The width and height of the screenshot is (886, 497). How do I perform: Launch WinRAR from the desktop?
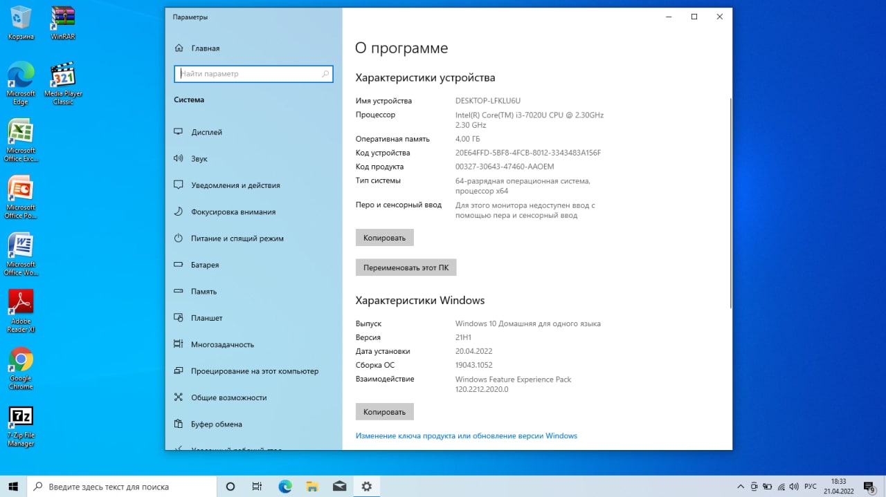click(x=63, y=22)
